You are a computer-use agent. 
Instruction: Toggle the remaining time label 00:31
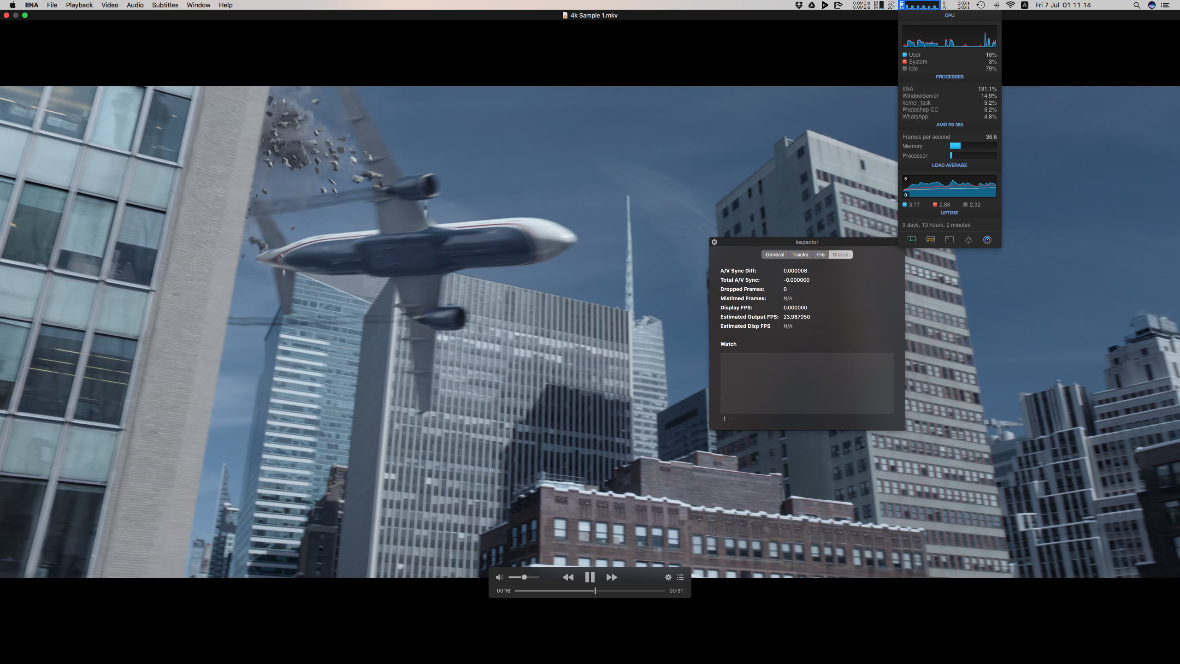(676, 591)
